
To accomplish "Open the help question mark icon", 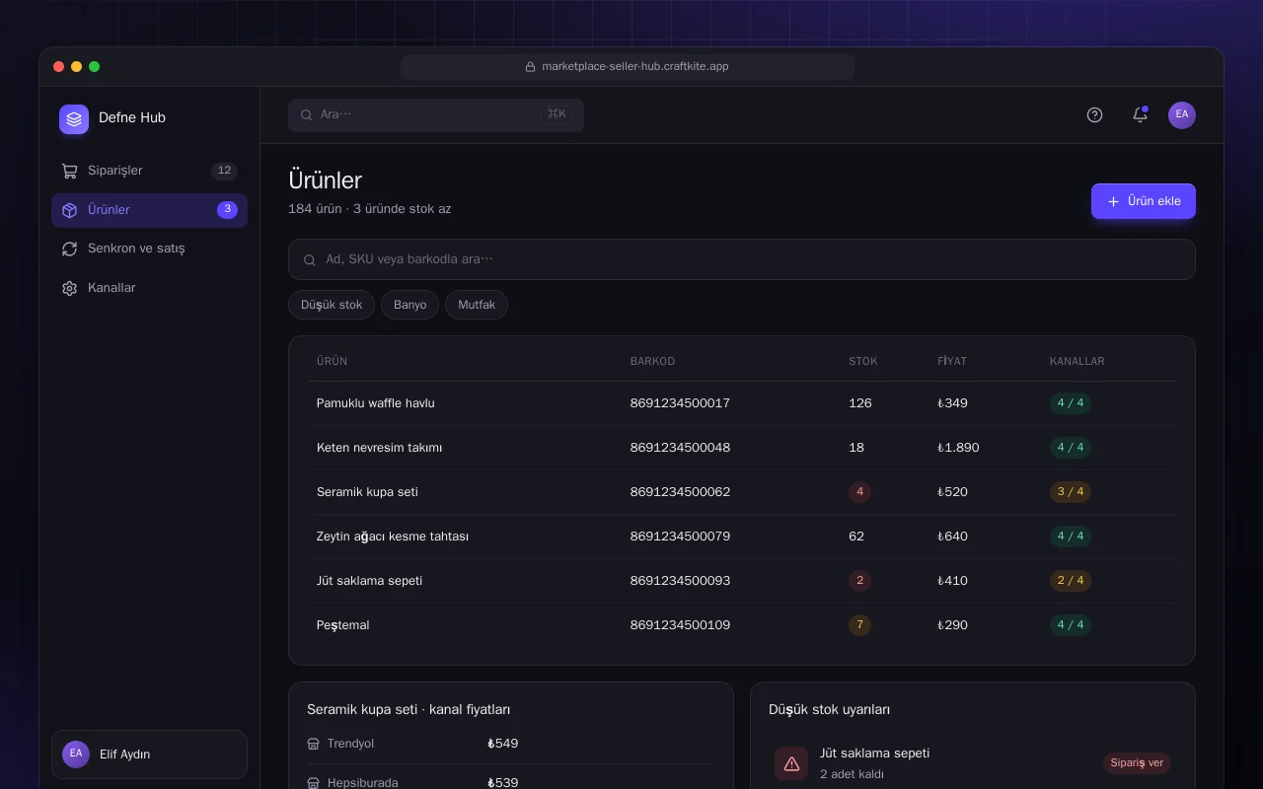I will (x=1094, y=114).
